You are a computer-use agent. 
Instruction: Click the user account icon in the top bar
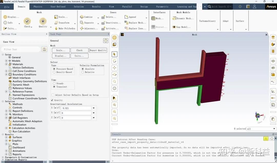(254, 6)
